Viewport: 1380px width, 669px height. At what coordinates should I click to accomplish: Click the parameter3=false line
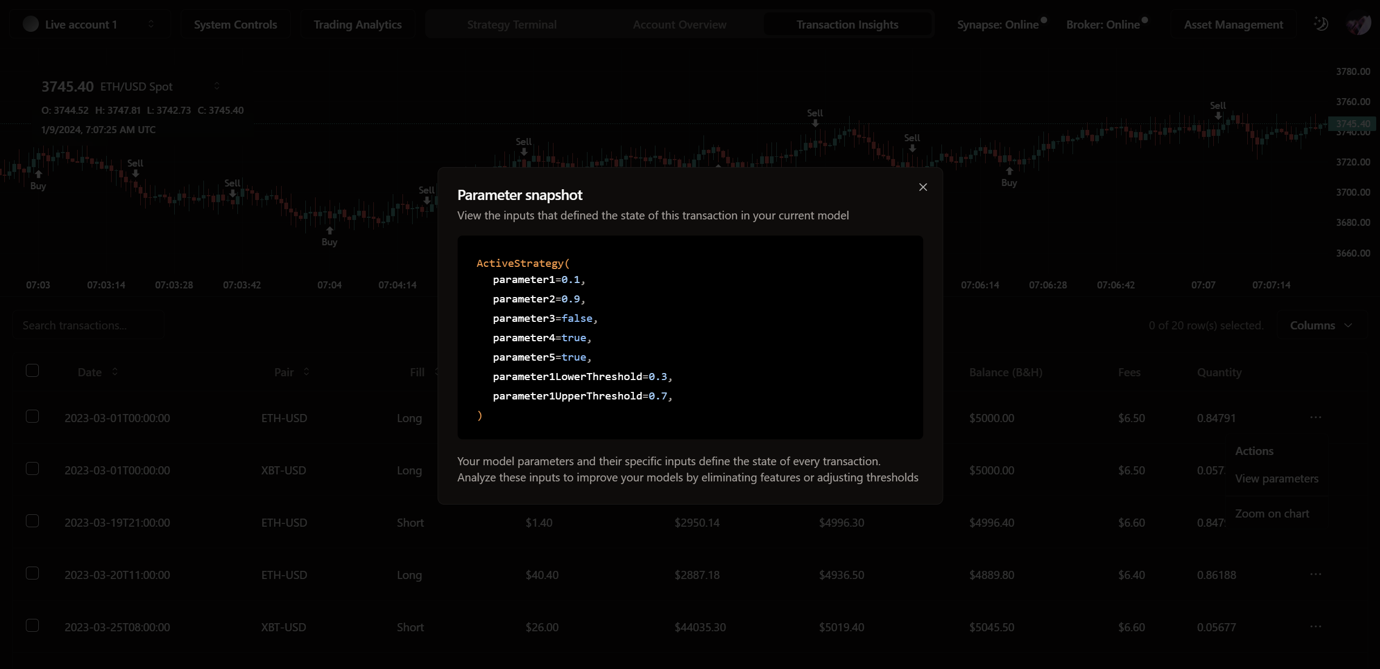545,318
